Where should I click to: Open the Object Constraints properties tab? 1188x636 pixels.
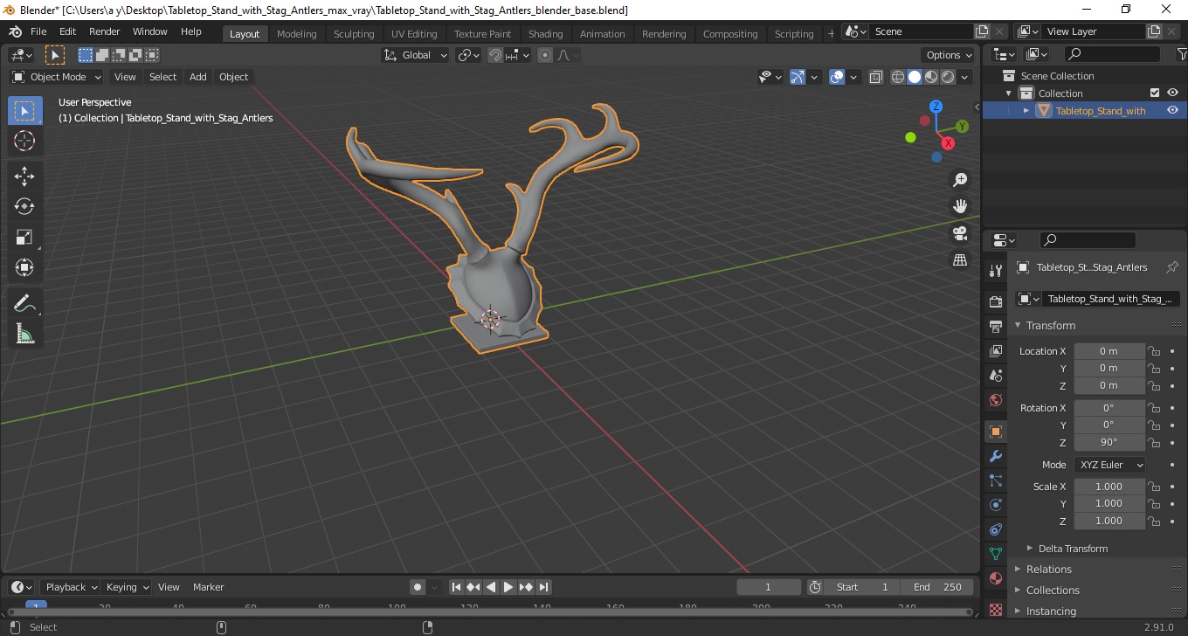(x=995, y=529)
